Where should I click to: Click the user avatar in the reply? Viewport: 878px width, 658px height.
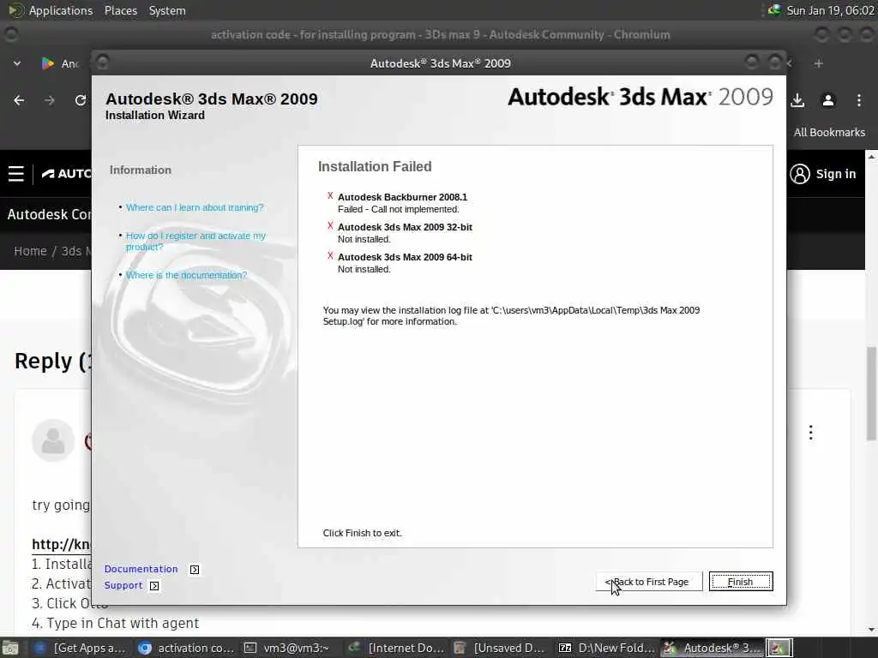(x=53, y=440)
